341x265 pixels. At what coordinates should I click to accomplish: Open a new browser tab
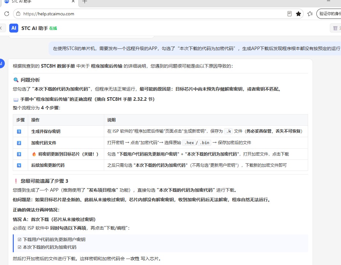click(x=85, y=2)
